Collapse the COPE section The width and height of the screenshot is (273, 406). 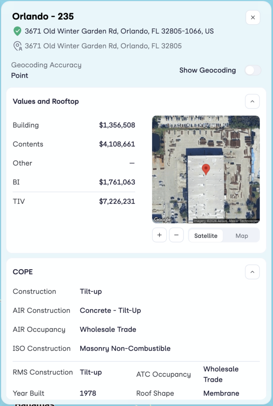(252, 272)
